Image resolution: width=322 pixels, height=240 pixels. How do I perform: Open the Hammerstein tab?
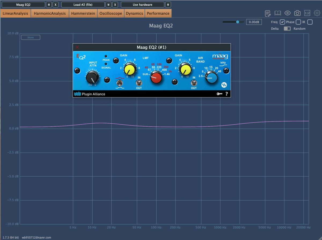point(83,13)
